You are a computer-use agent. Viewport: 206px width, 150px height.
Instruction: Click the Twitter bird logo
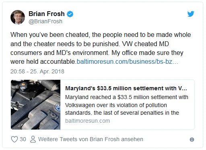point(191,14)
